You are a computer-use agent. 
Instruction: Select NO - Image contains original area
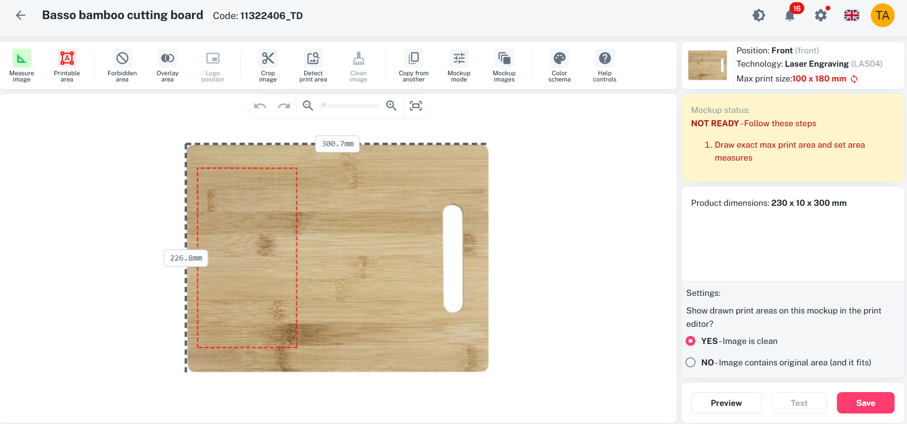[690, 363]
